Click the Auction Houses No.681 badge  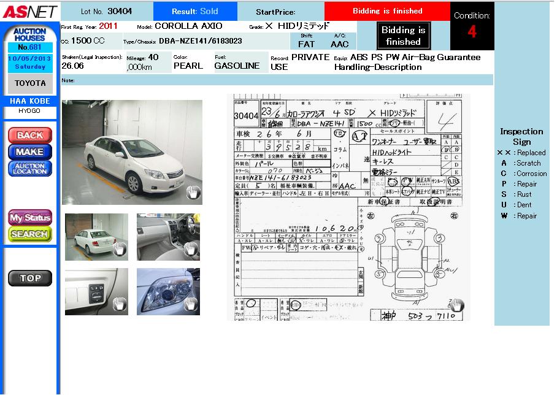pyautogui.click(x=29, y=39)
